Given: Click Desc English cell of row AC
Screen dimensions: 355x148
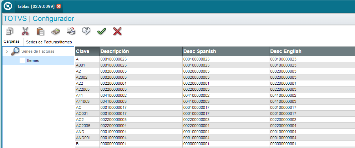Looking at the screenshot, I should [312, 107].
